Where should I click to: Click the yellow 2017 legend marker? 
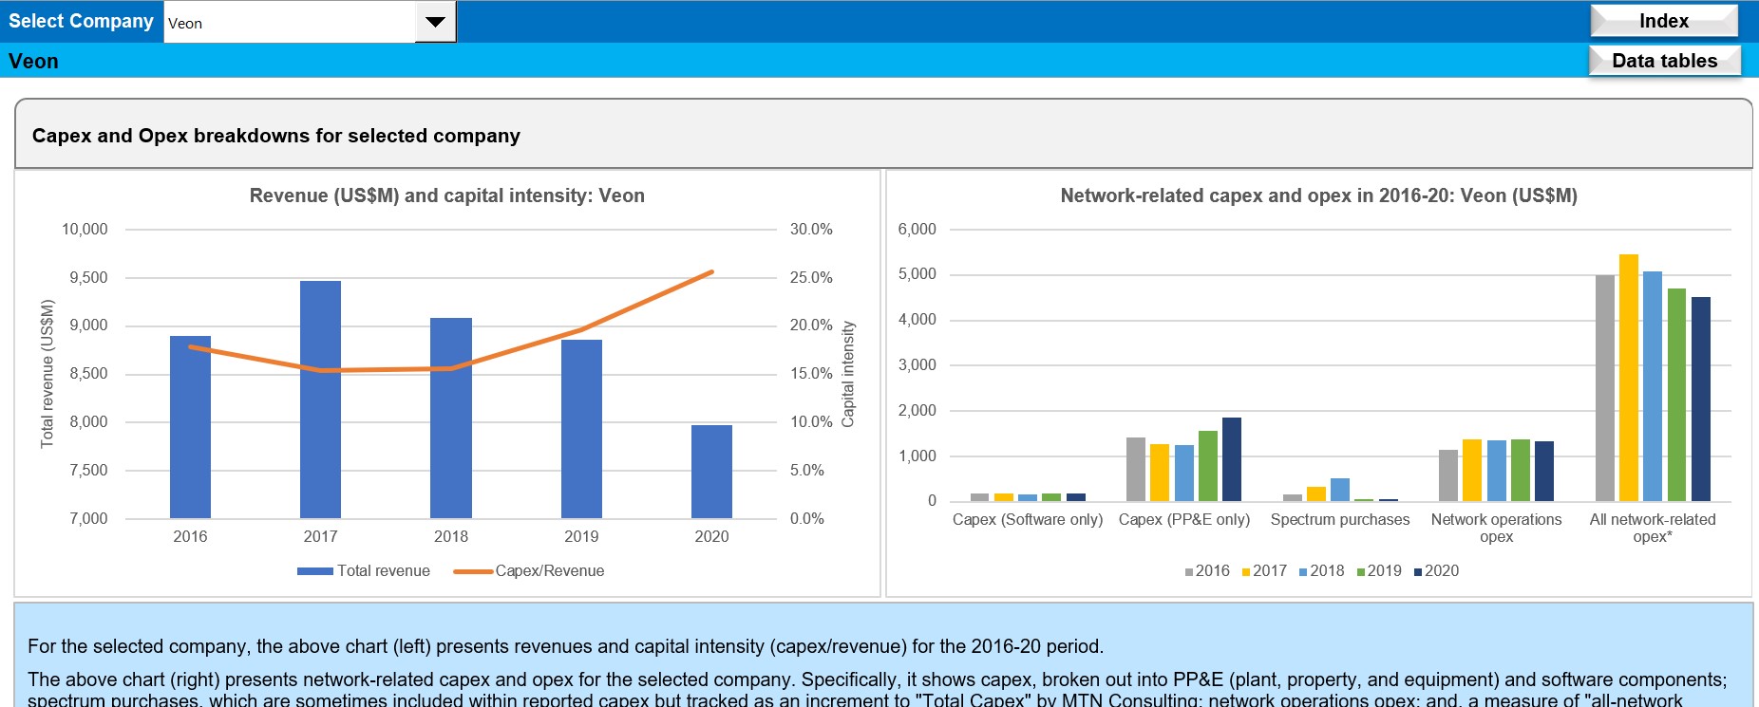pyautogui.click(x=1246, y=572)
